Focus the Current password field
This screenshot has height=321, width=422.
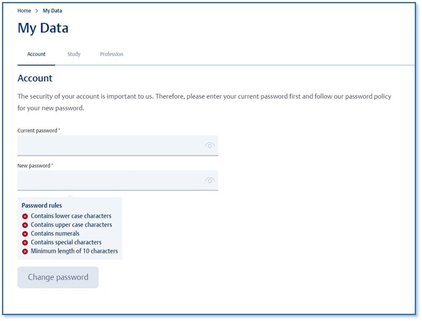(x=117, y=146)
